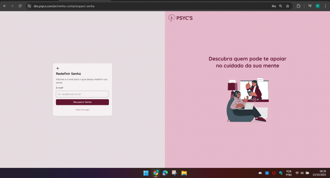330x178 pixels.
Task: View site information icon beside URL
Action: coord(29,6)
